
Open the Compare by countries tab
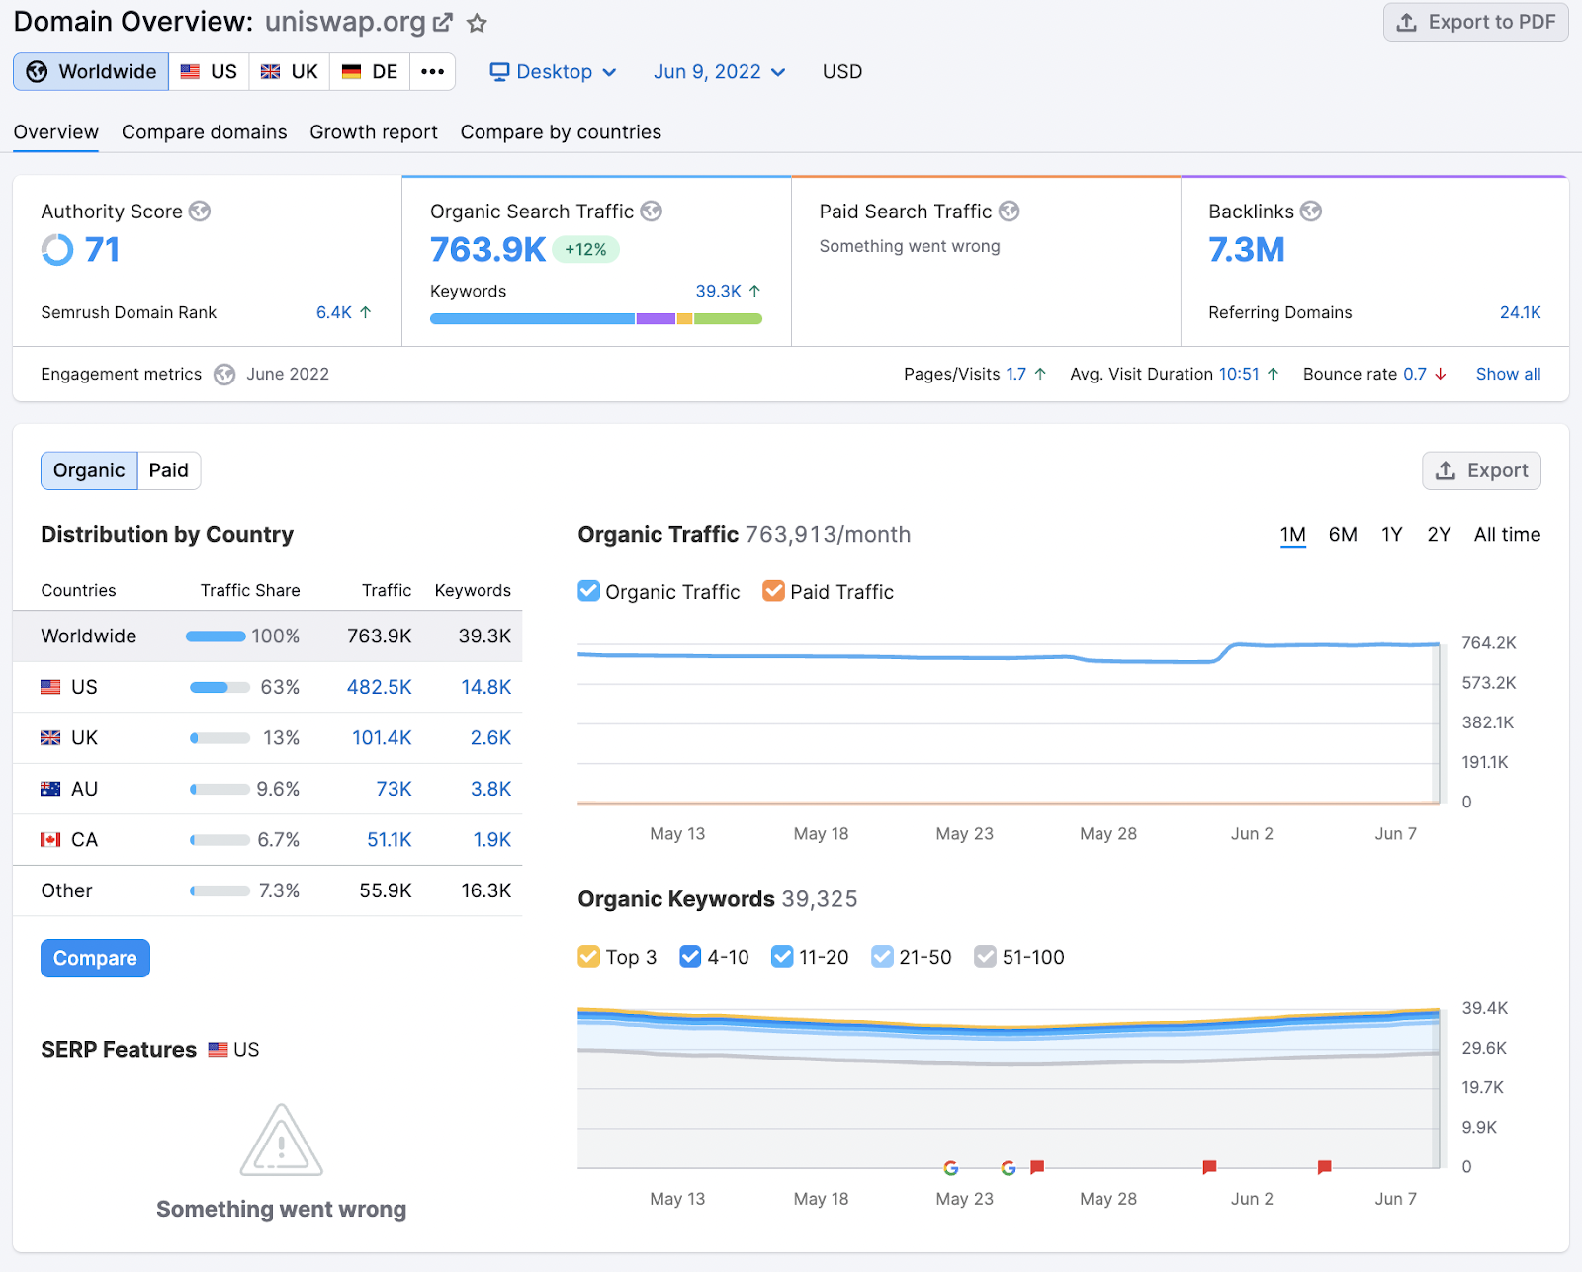(562, 132)
